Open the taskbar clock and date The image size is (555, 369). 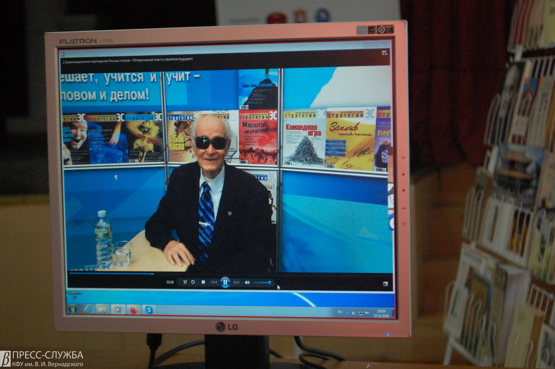coord(381,312)
